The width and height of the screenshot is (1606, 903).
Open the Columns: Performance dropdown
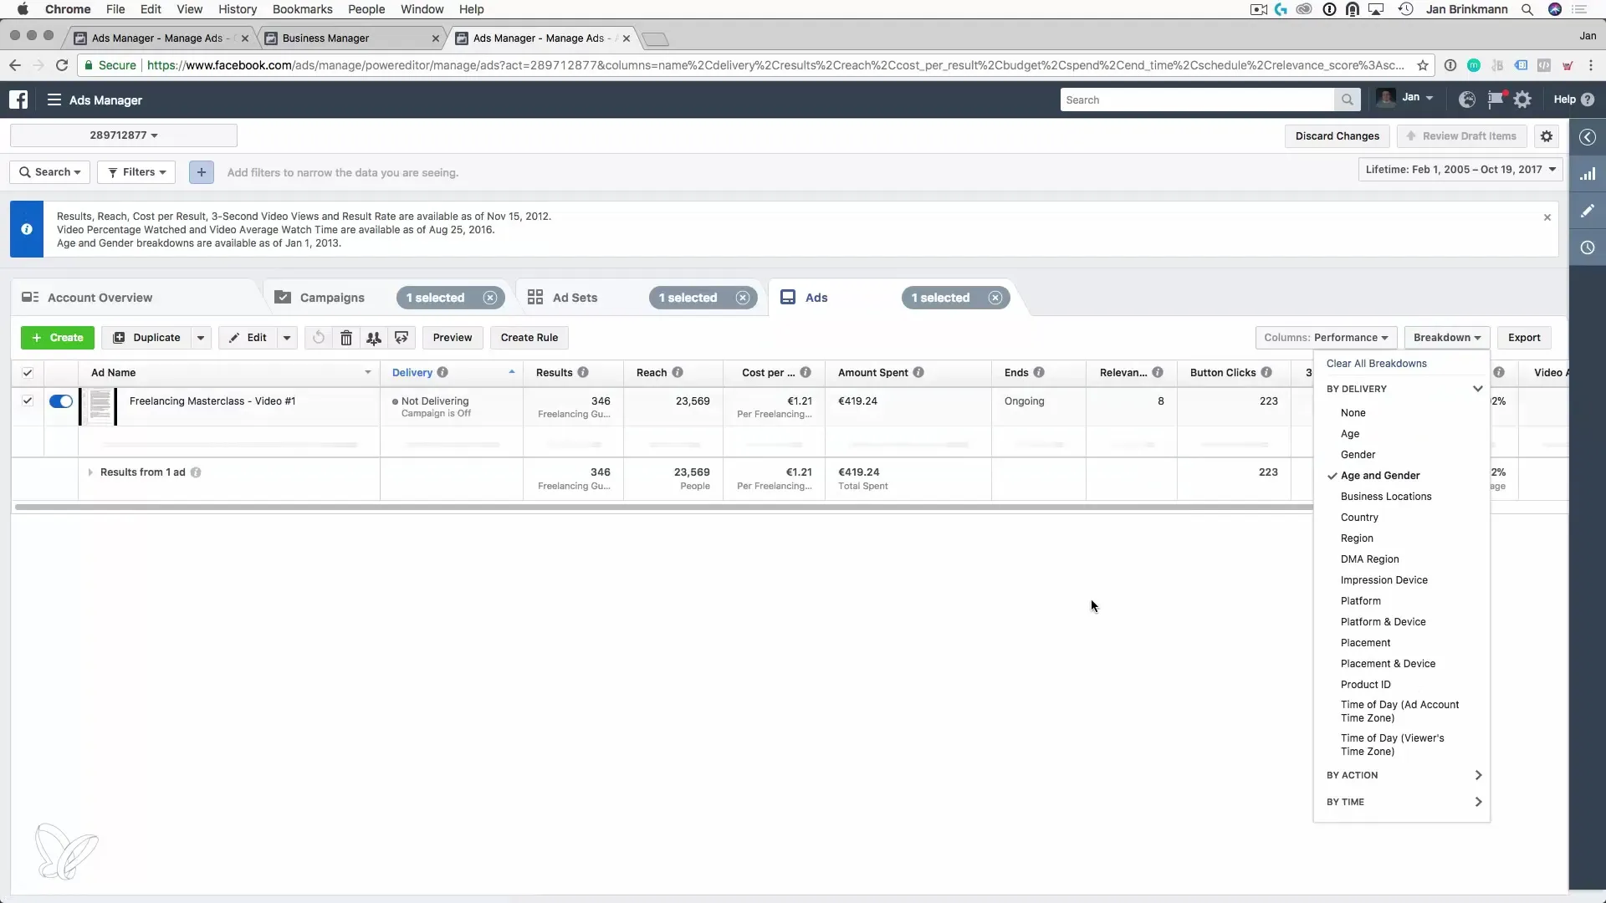click(1326, 338)
